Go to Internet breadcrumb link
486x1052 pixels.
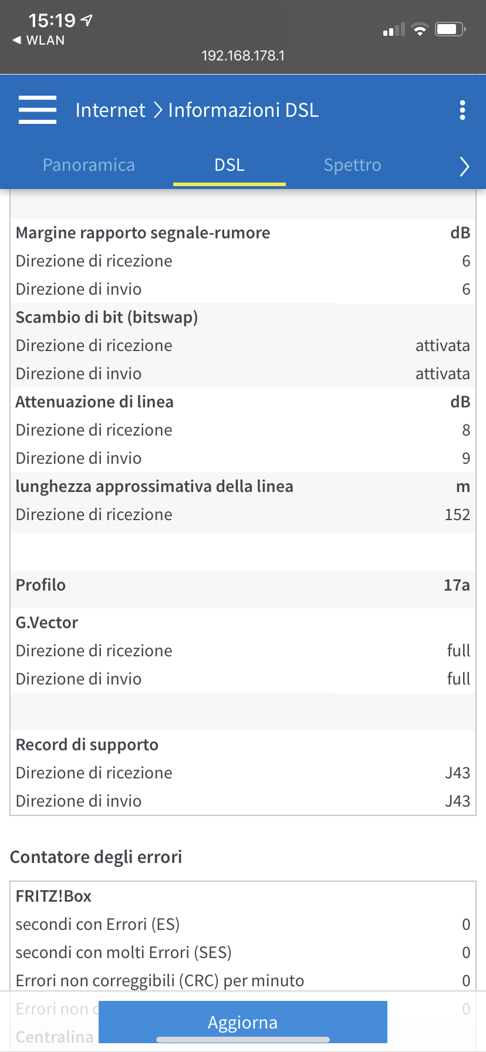click(x=110, y=110)
